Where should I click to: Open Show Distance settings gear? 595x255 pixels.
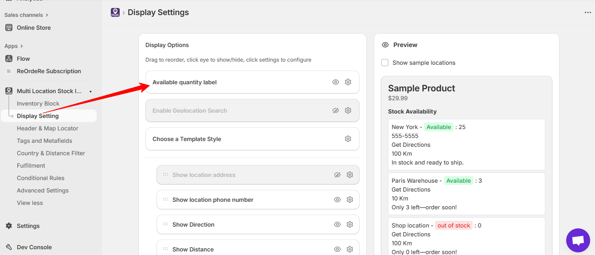(350, 249)
